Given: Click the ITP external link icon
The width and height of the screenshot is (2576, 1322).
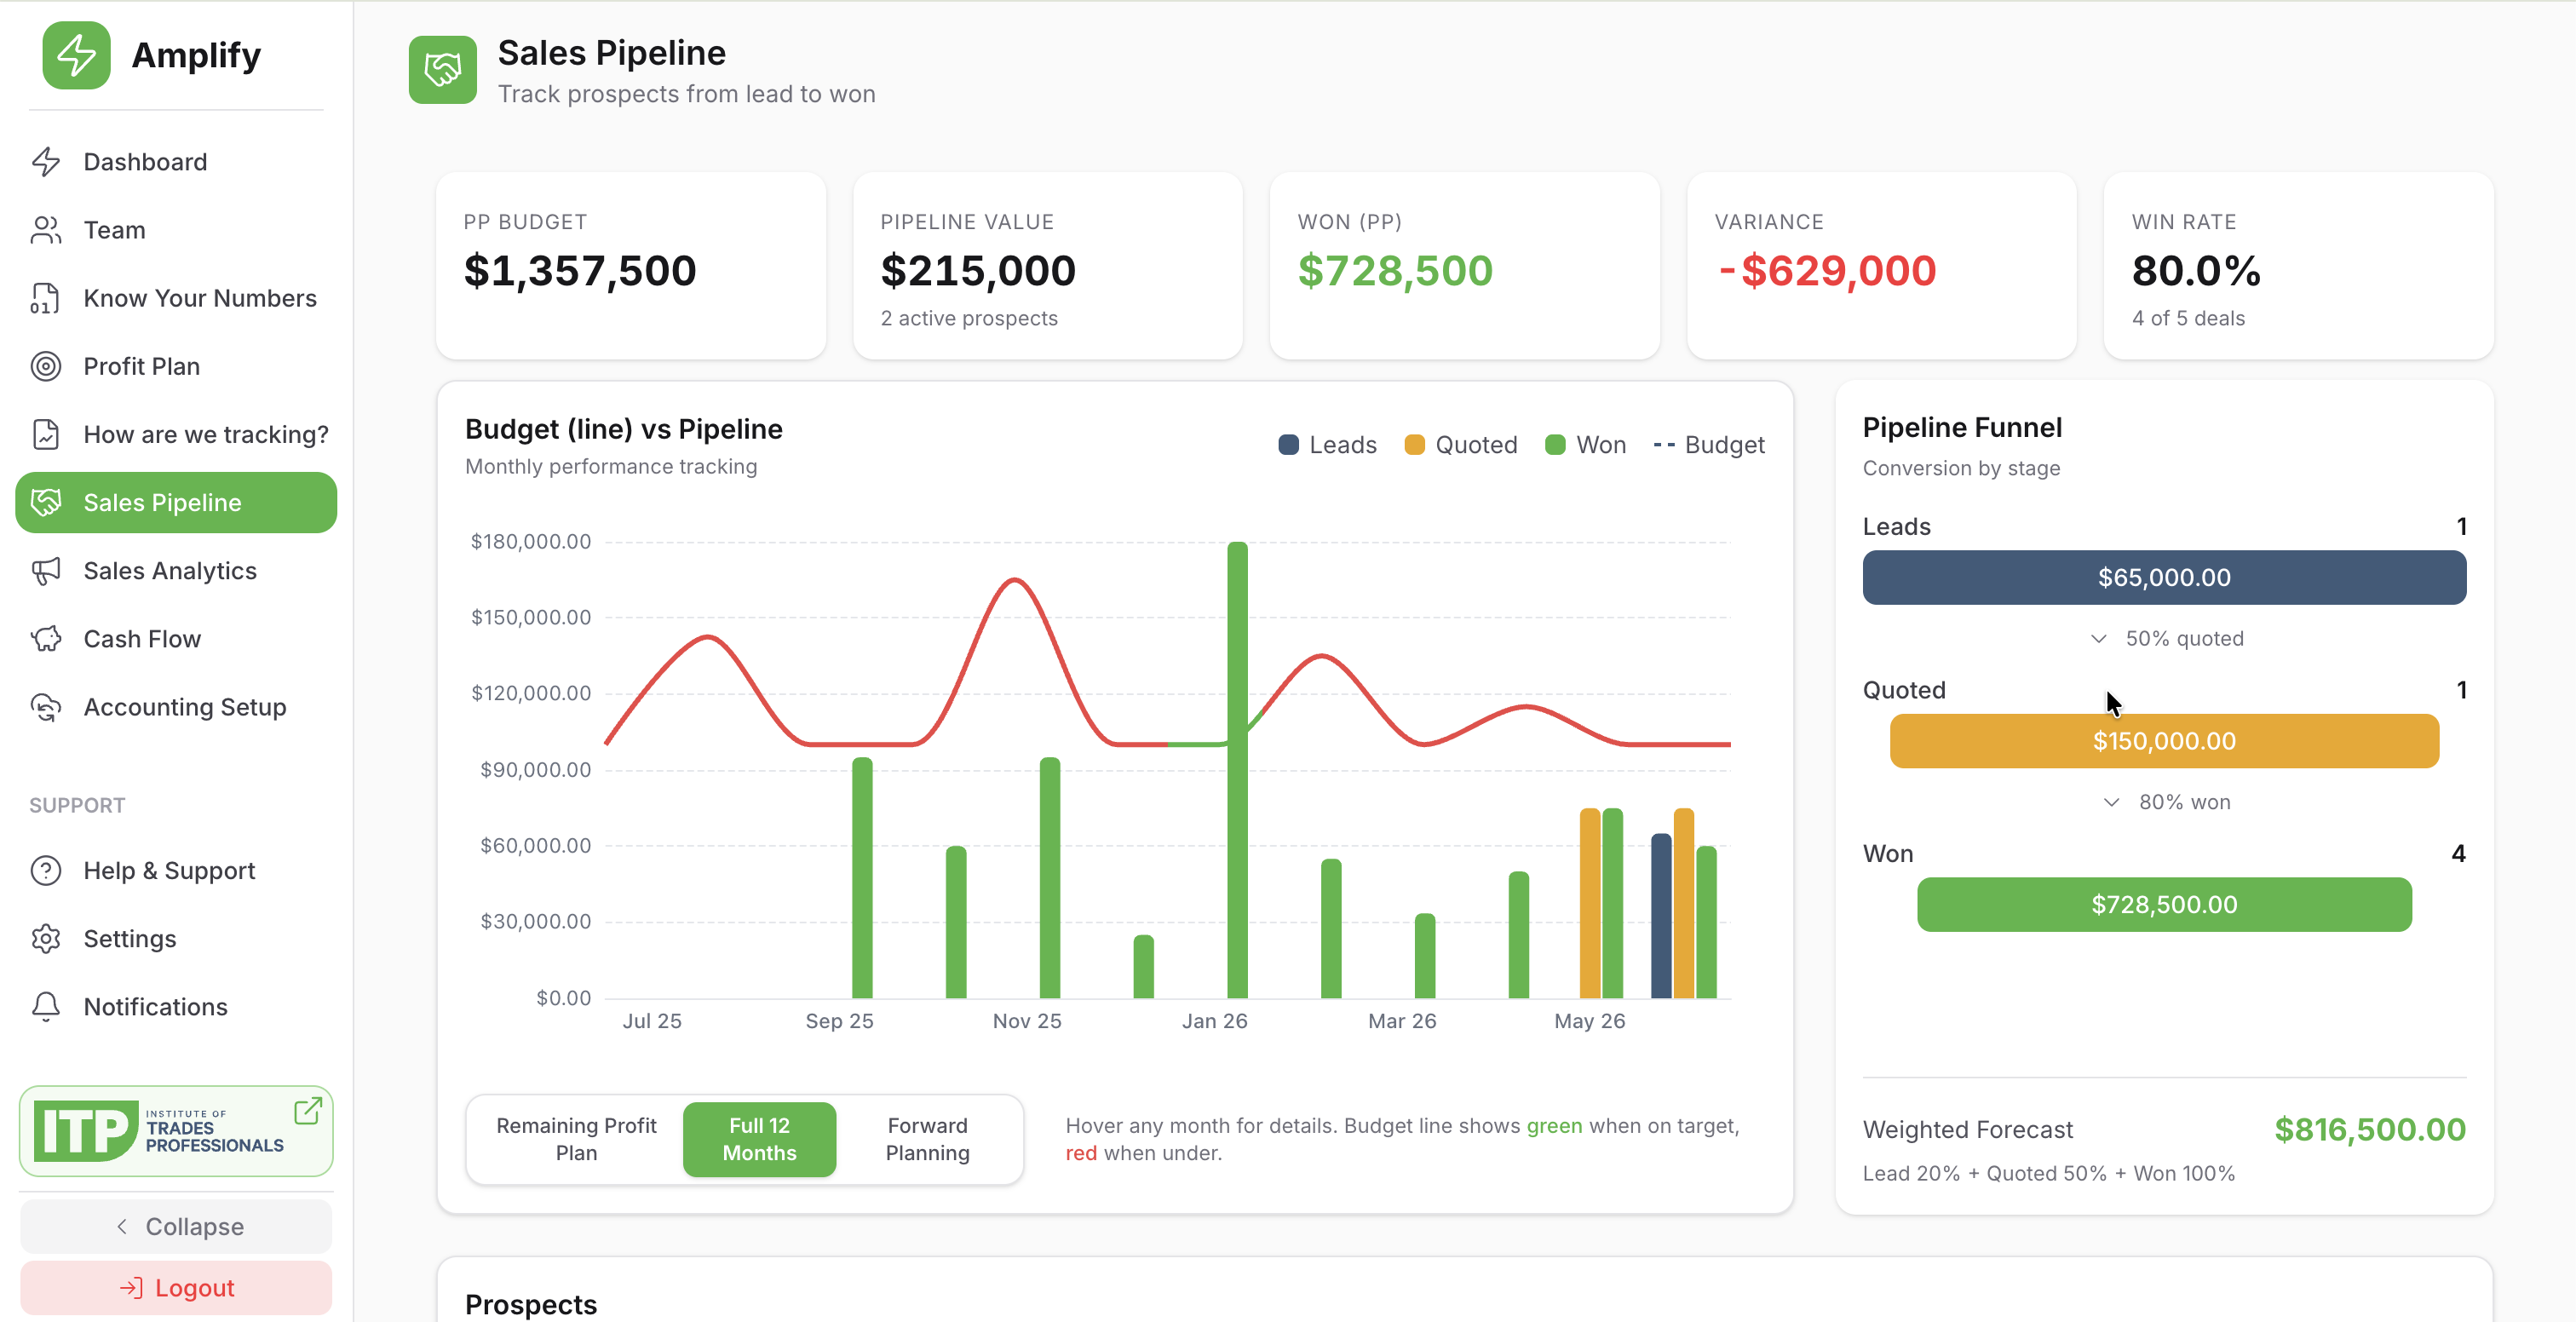Looking at the screenshot, I should [308, 1111].
